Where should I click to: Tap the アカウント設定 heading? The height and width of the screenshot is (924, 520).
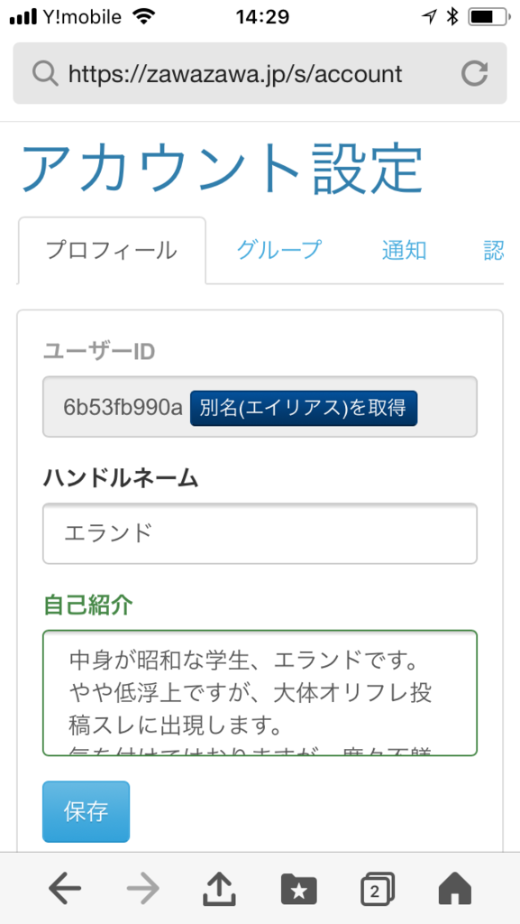tap(222, 167)
